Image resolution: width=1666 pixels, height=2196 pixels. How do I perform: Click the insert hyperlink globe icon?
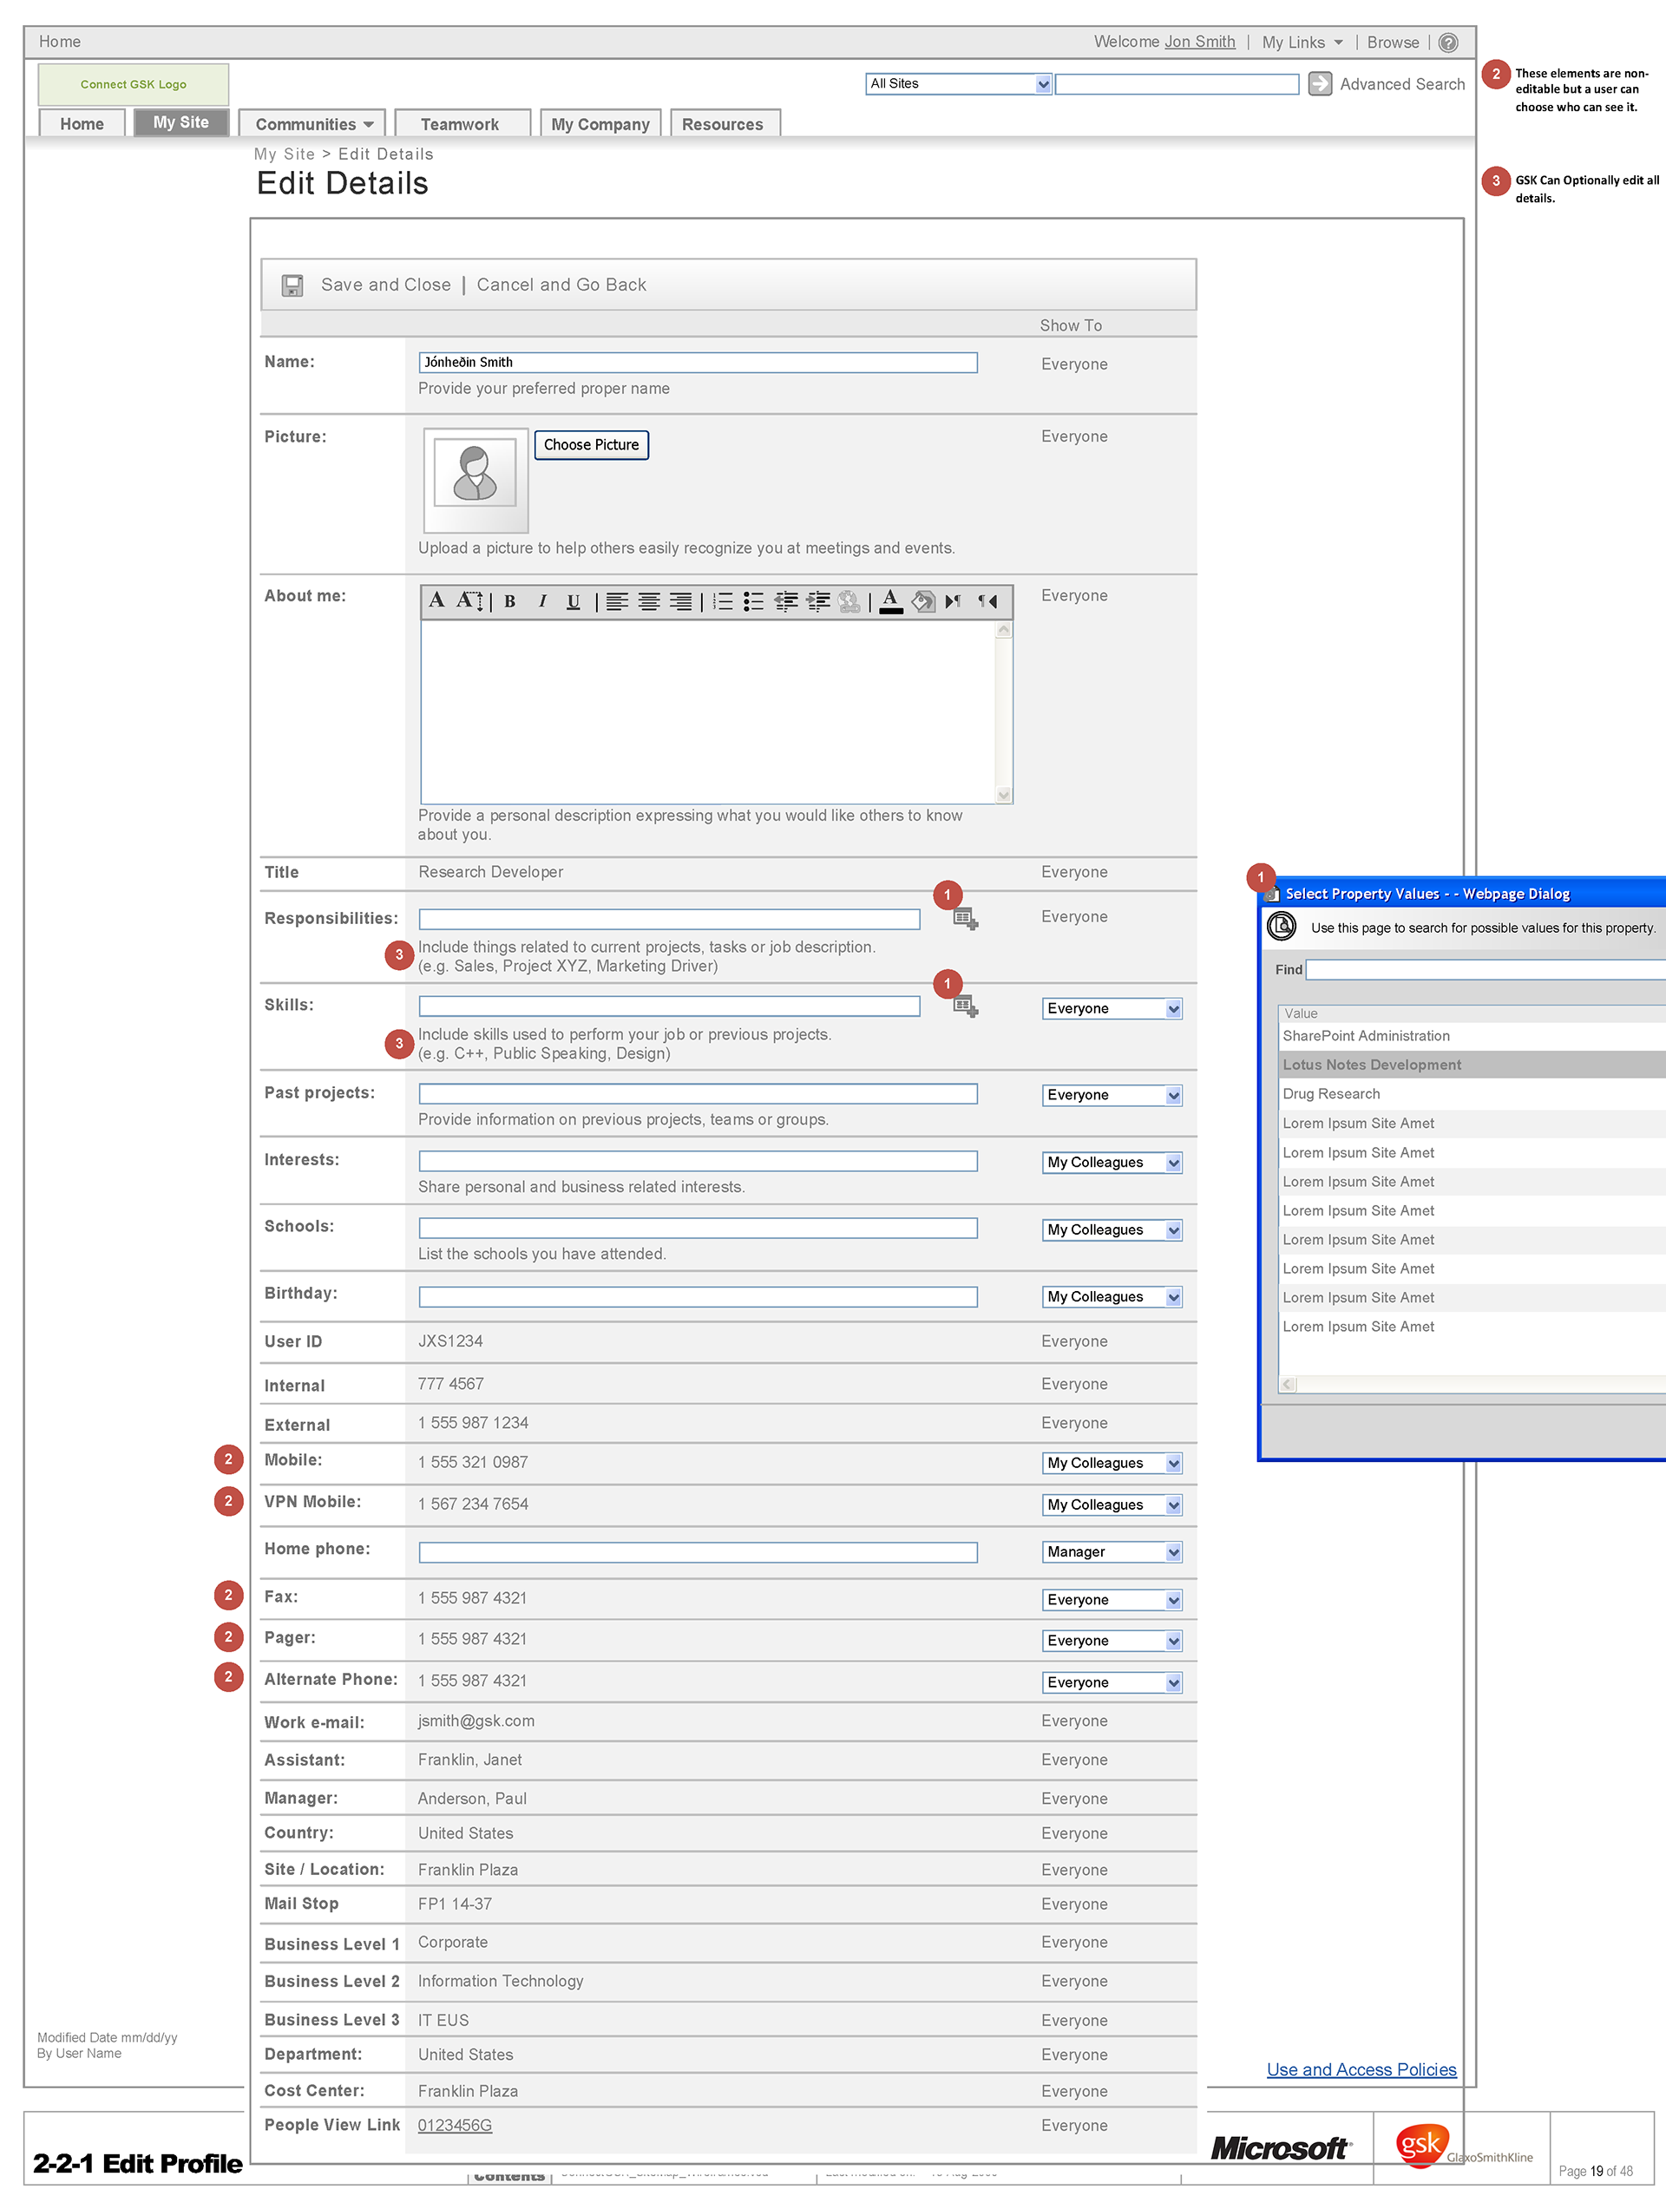(849, 600)
